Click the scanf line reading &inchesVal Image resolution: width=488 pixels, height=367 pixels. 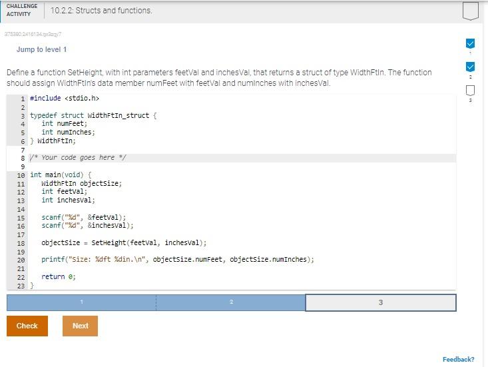[87, 225]
